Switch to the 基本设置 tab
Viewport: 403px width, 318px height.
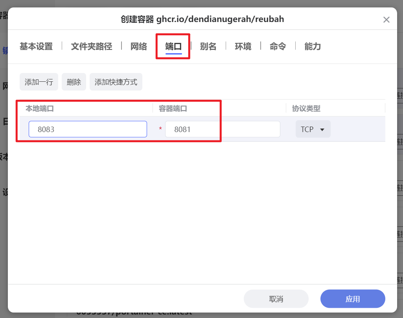[x=36, y=46]
